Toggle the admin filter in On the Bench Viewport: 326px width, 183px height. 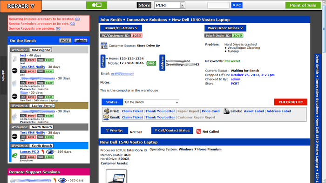81,40
